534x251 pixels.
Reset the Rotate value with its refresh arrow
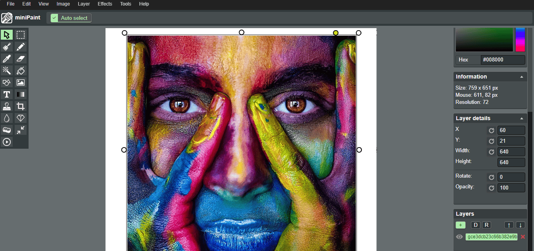click(x=491, y=177)
